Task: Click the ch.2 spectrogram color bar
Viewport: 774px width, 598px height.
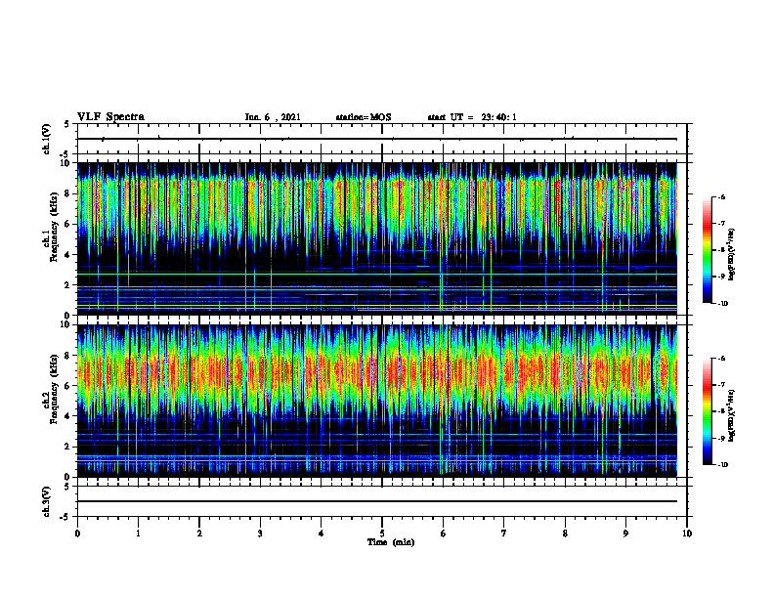Action: coord(708,411)
